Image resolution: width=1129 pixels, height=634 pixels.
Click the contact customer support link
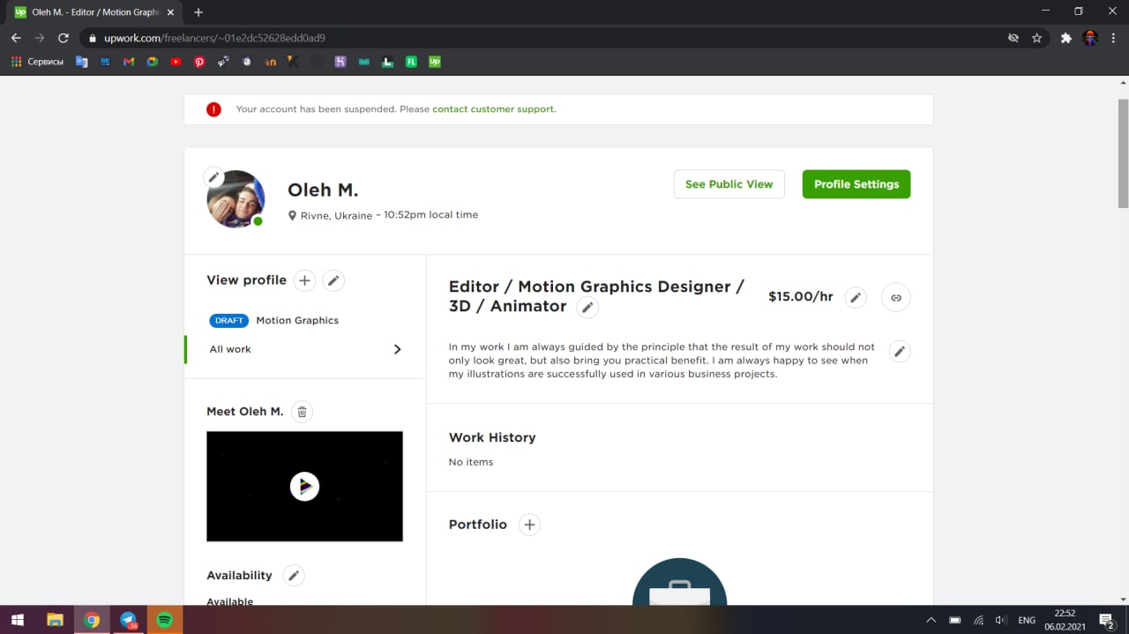click(x=494, y=109)
